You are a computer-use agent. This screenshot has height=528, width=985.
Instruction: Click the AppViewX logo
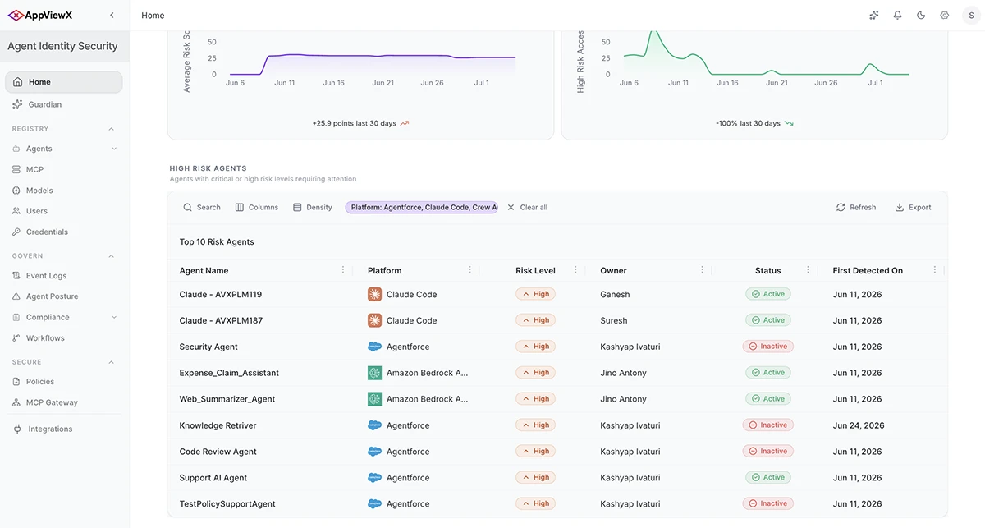pos(40,15)
